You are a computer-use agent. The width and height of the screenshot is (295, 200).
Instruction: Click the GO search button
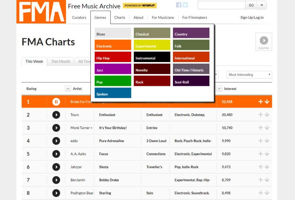pos(251,5)
